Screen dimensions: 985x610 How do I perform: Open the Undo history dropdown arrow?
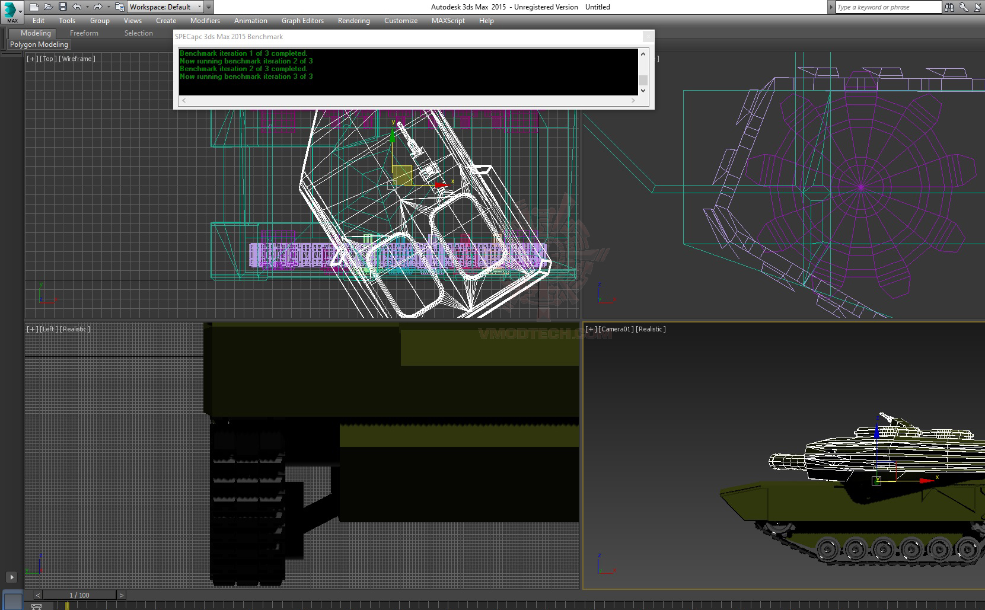(87, 7)
